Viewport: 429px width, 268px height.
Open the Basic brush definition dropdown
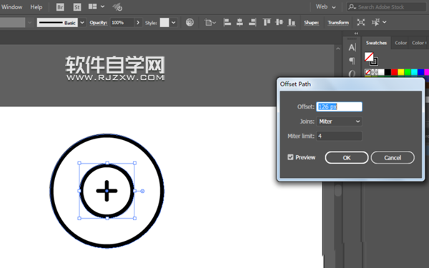click(x=82, y=23)
